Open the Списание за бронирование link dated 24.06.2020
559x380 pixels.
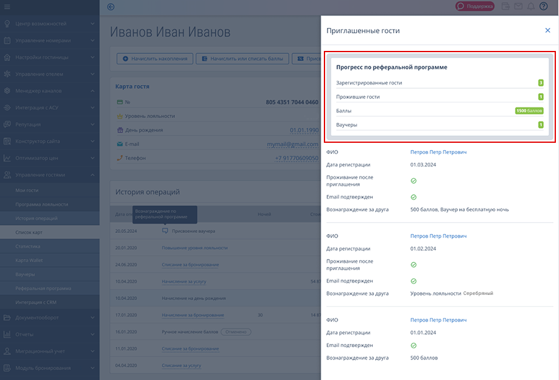[x=190, y=265]
